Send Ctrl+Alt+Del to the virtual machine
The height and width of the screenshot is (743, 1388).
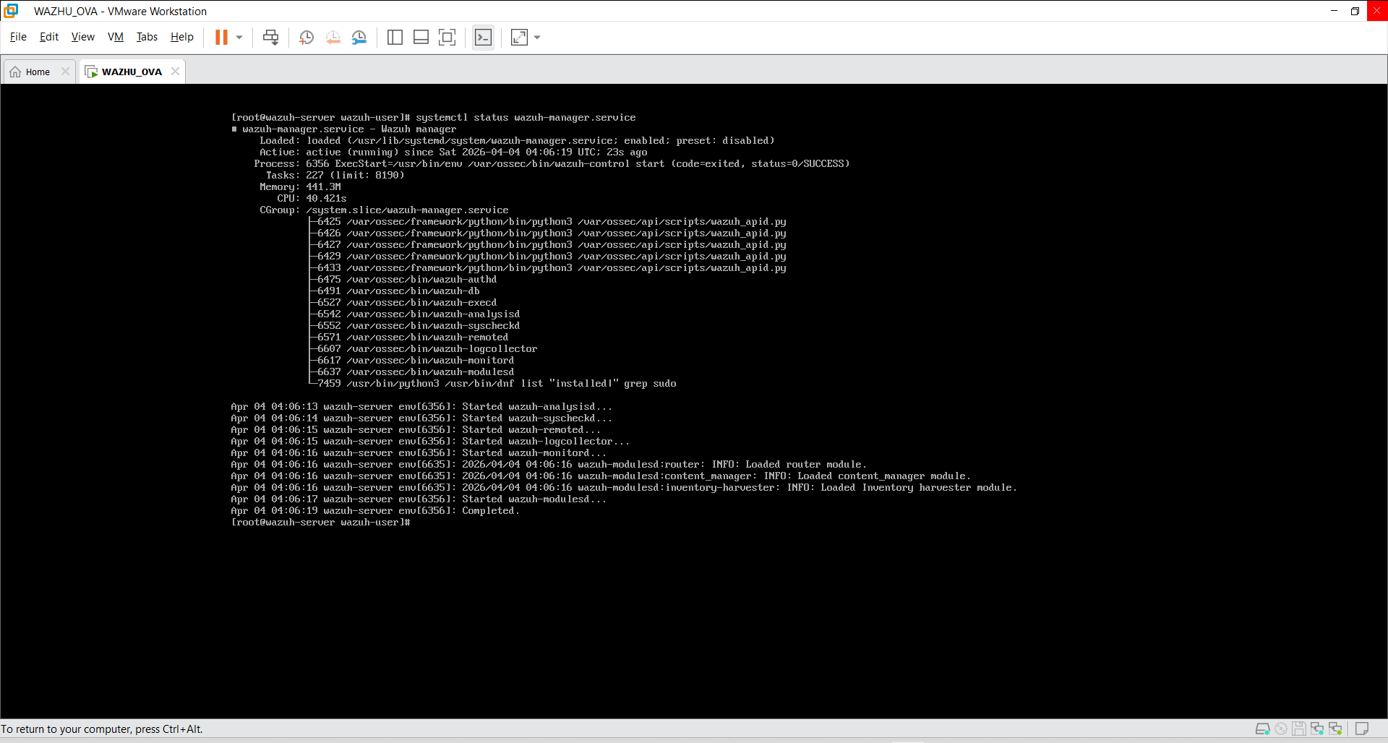coord(271,38)
